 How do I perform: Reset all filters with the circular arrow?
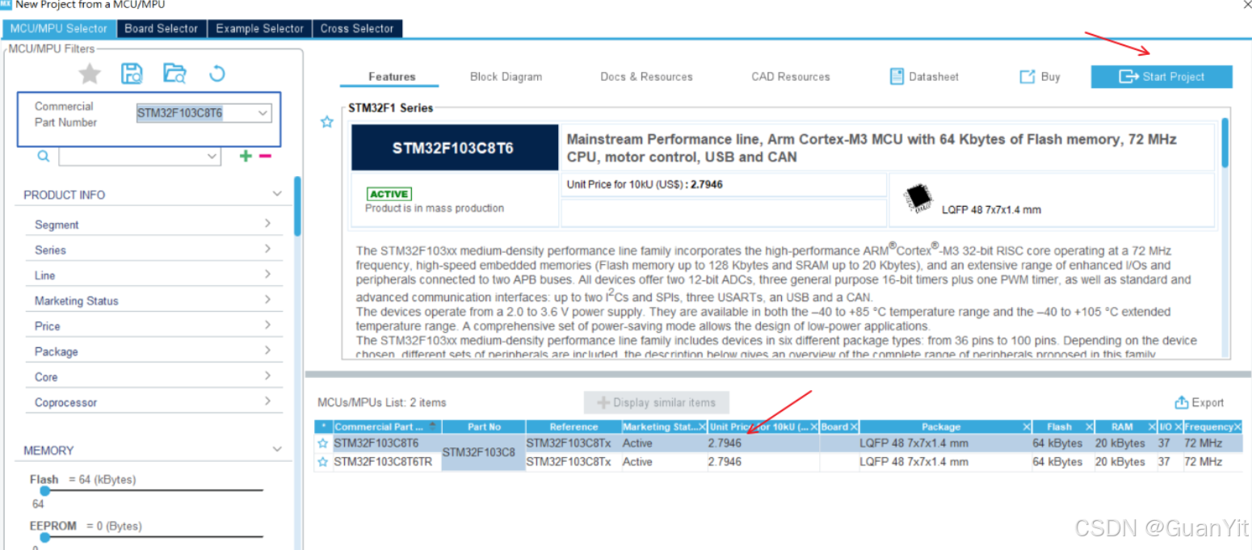pyautogui.click(x=216, y=74)
